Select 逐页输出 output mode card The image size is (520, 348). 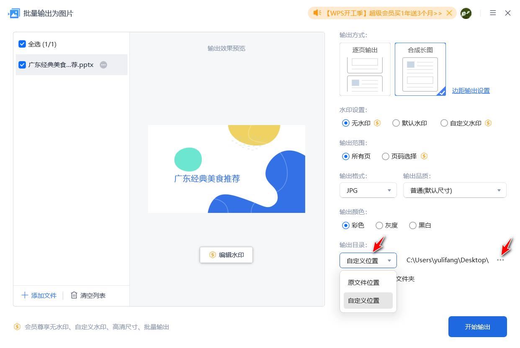365,69
